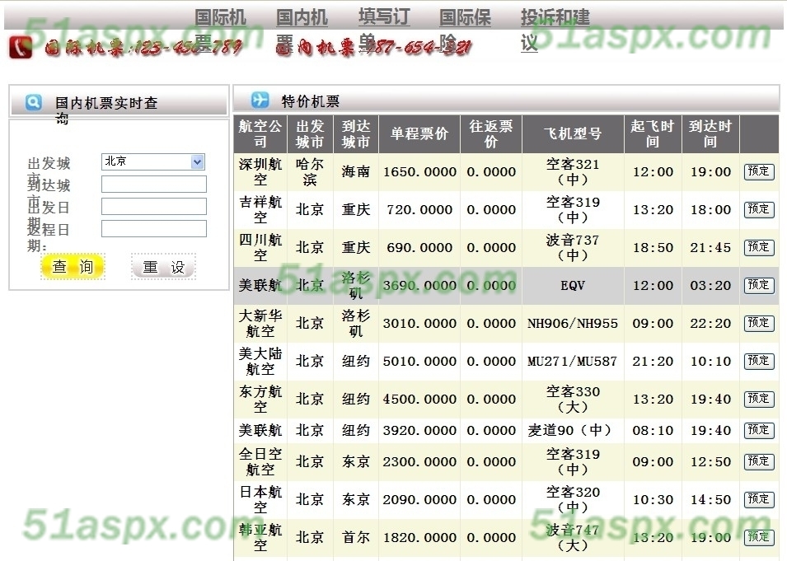Select the 大新华航空 airline cell
This screenshot has width=787, height=561.
pyautogui.click(x=260, y=323)
